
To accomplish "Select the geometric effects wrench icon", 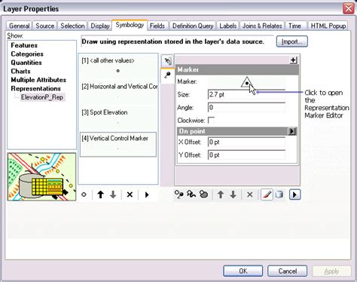I will point(167,61).
